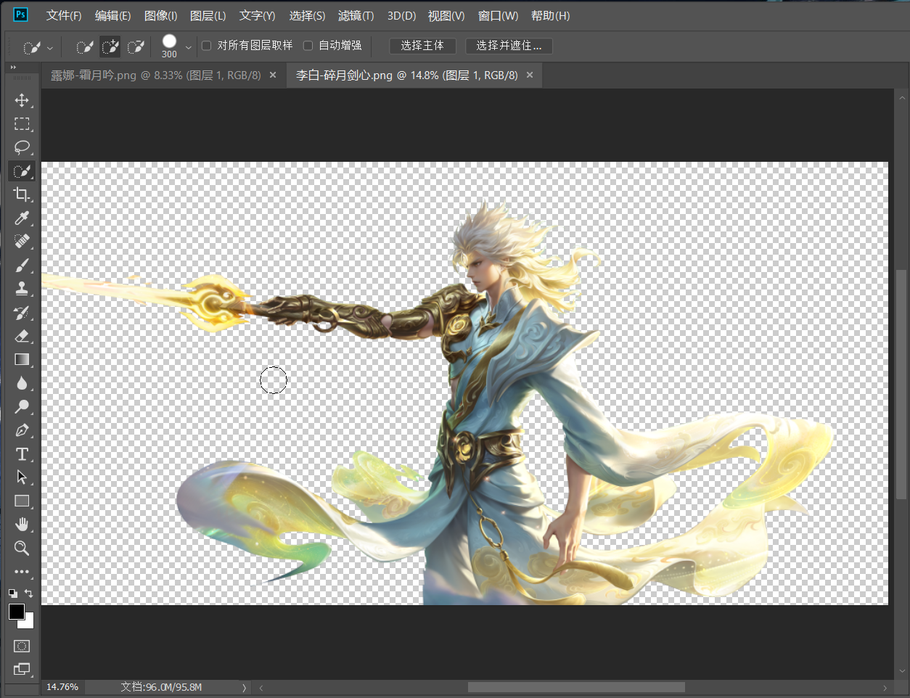The height and width of the screenshot is (698, 910).
Task: Open the 3D(D) menu
Action: coord(401,15)
